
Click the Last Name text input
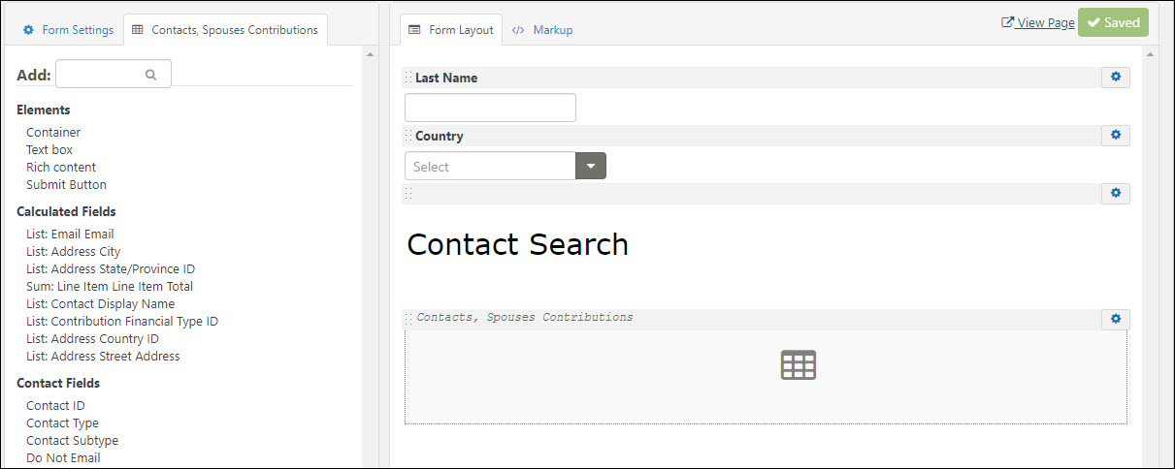(490, 108)
